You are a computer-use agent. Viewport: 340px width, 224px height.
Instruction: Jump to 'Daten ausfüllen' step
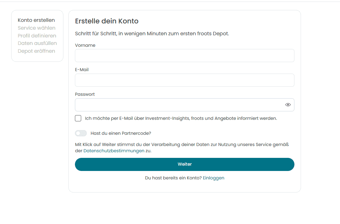37,43
